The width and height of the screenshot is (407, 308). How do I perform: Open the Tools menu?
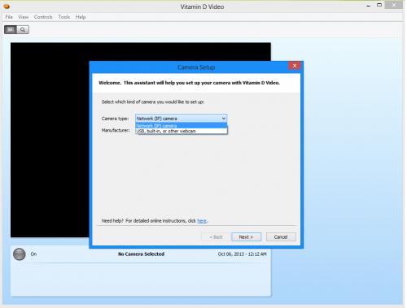64,17
